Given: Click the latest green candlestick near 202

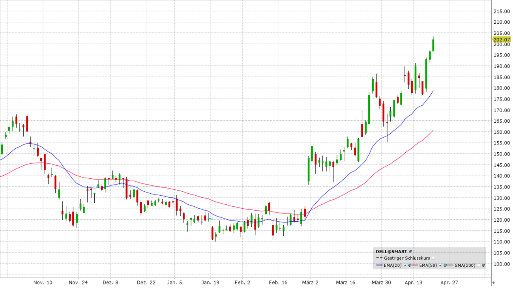Looking at the screenshot, I should [433, 45].
